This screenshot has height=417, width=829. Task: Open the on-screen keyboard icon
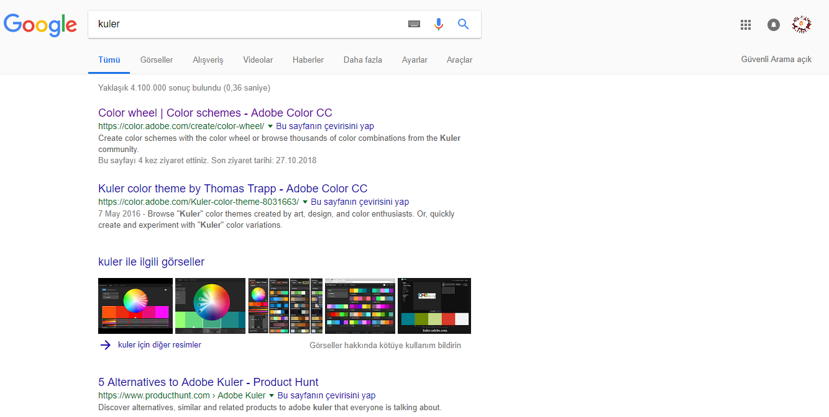[414, 24]
